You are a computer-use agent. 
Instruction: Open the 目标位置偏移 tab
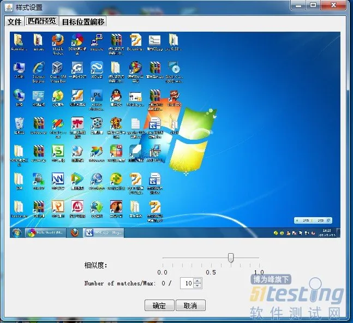83,22
